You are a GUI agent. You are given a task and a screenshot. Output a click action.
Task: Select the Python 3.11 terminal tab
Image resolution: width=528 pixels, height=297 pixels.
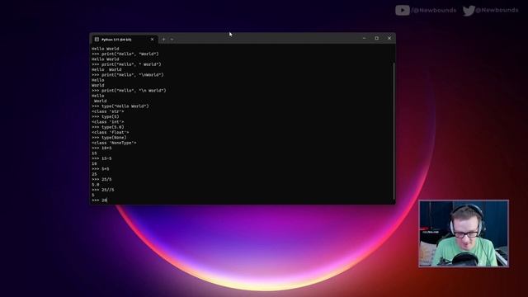coord(124,40)
